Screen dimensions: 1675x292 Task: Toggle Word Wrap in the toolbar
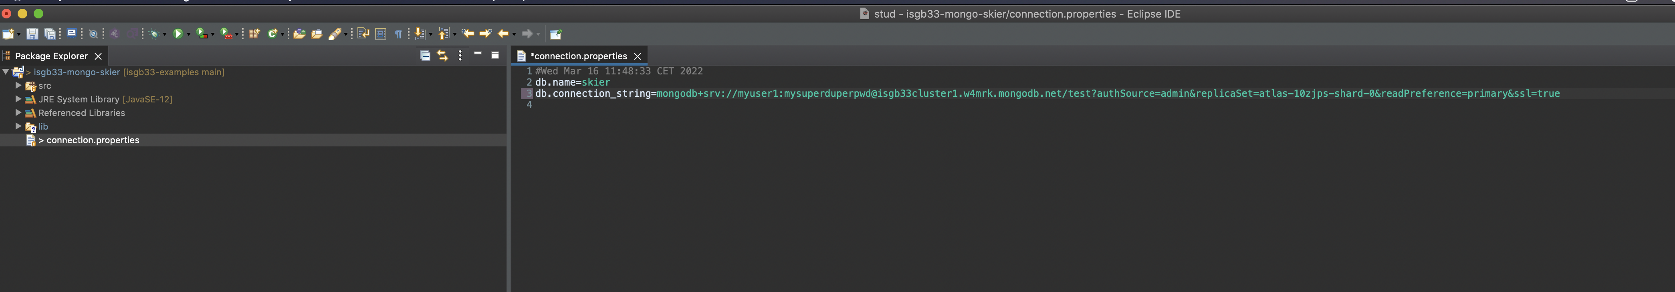(x=363, y=33)
